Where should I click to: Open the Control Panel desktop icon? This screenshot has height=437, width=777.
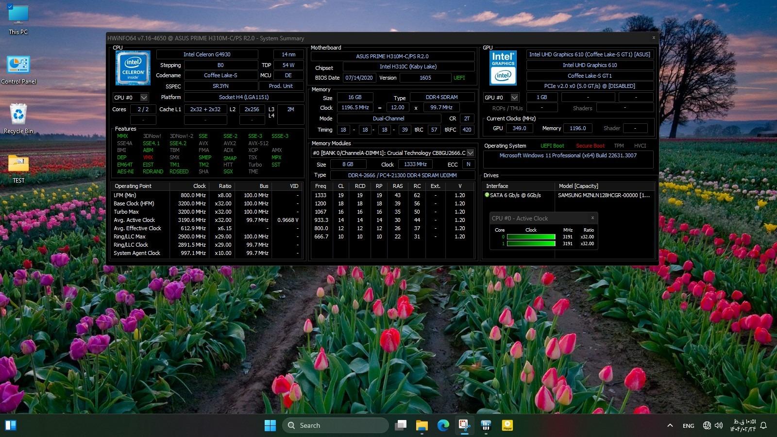18,69
